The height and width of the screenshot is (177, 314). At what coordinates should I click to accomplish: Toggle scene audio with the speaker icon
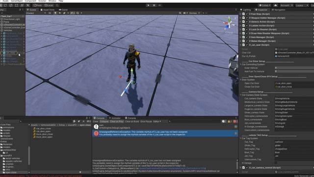tap(60, 13)
